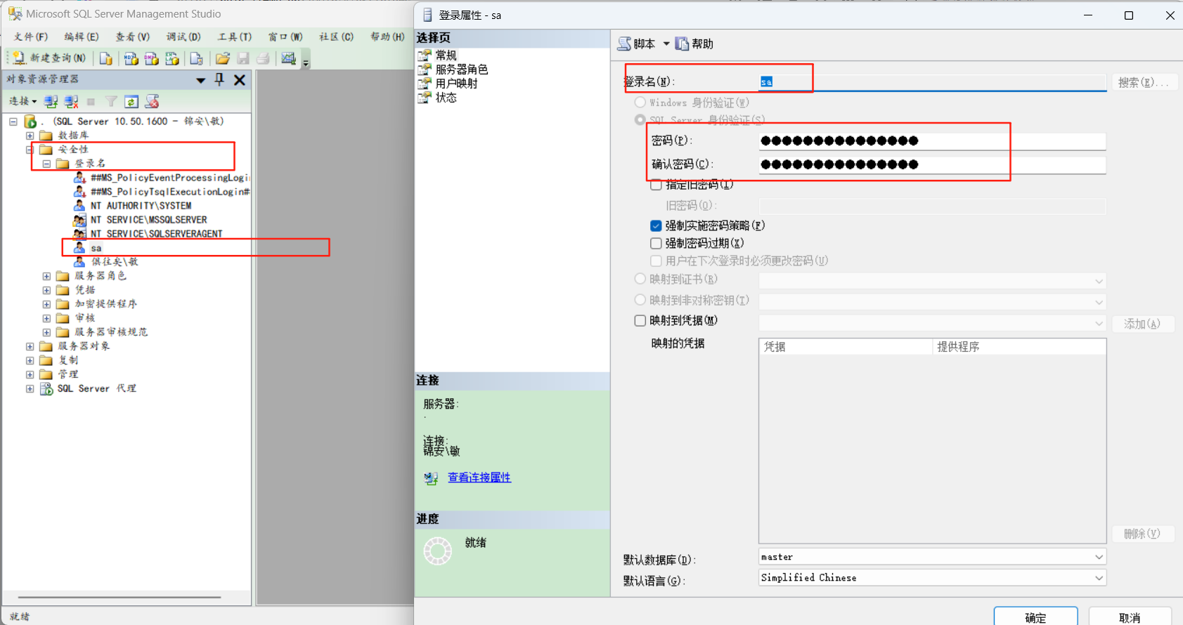
Task: Uncheck the 强制实施密码策略 checkbox
Action: point(656,225)
